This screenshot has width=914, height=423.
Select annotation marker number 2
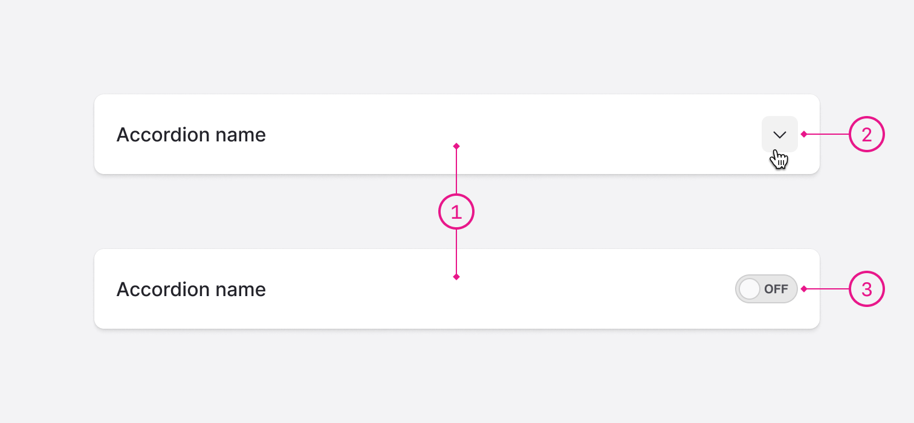(867, 134)
